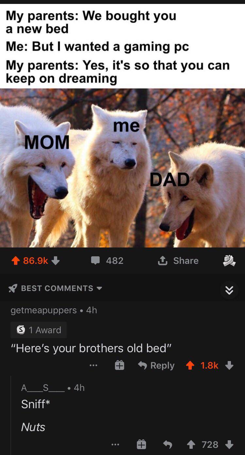
Task: Open A___S___ user profile
Action: click(x=43, y=388)
